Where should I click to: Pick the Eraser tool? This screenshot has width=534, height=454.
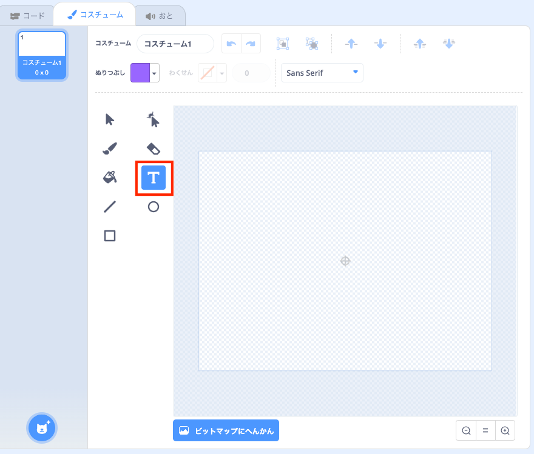(x=154, y=149)
